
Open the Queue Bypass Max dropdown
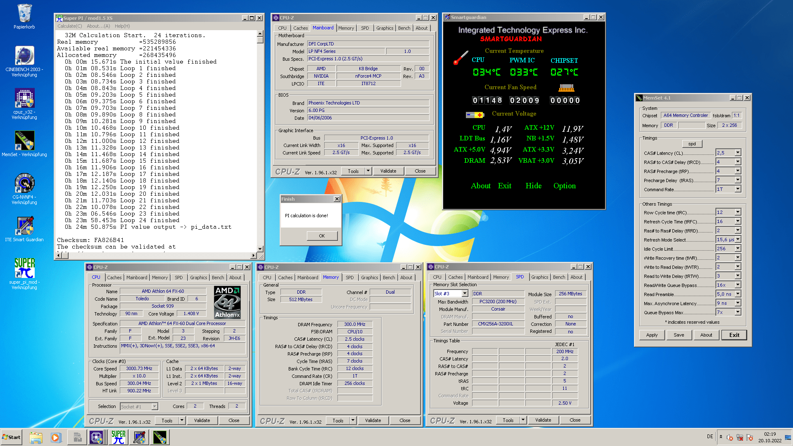pyautogui.click(x=738, y=312)
